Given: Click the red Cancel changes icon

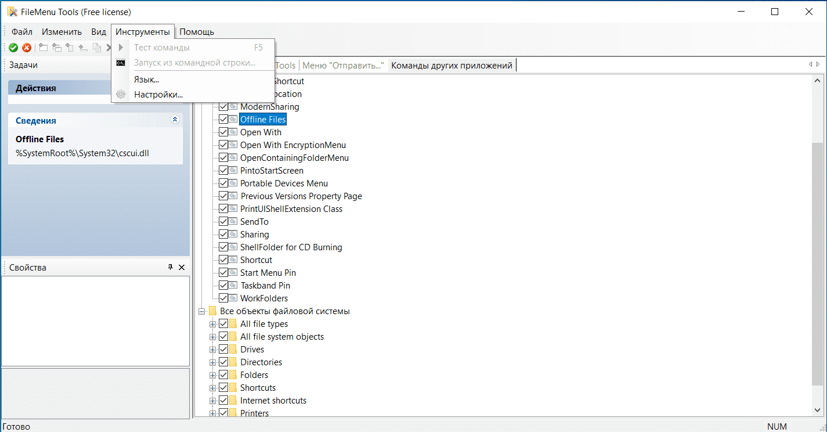Looking at the screenshot, I should (27, 48).
